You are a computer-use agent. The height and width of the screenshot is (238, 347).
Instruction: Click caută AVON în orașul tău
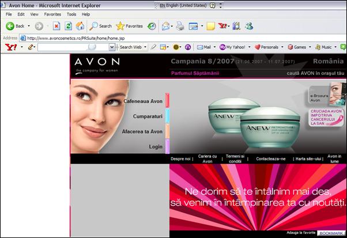pyautogui.click(x=315, y=73)
